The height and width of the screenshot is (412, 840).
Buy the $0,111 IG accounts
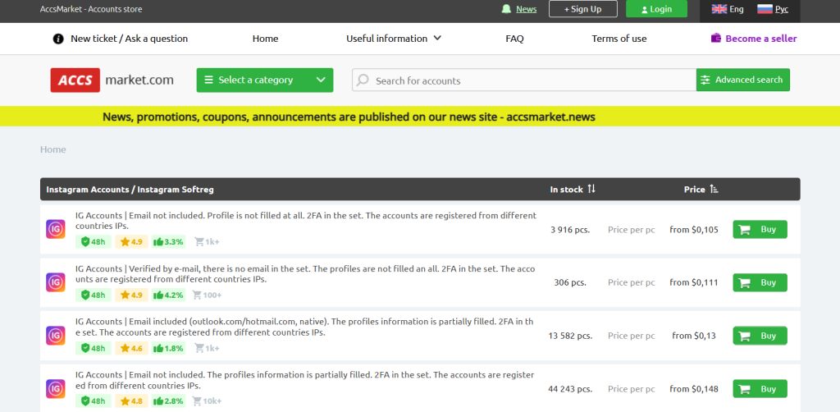(760, 282)
